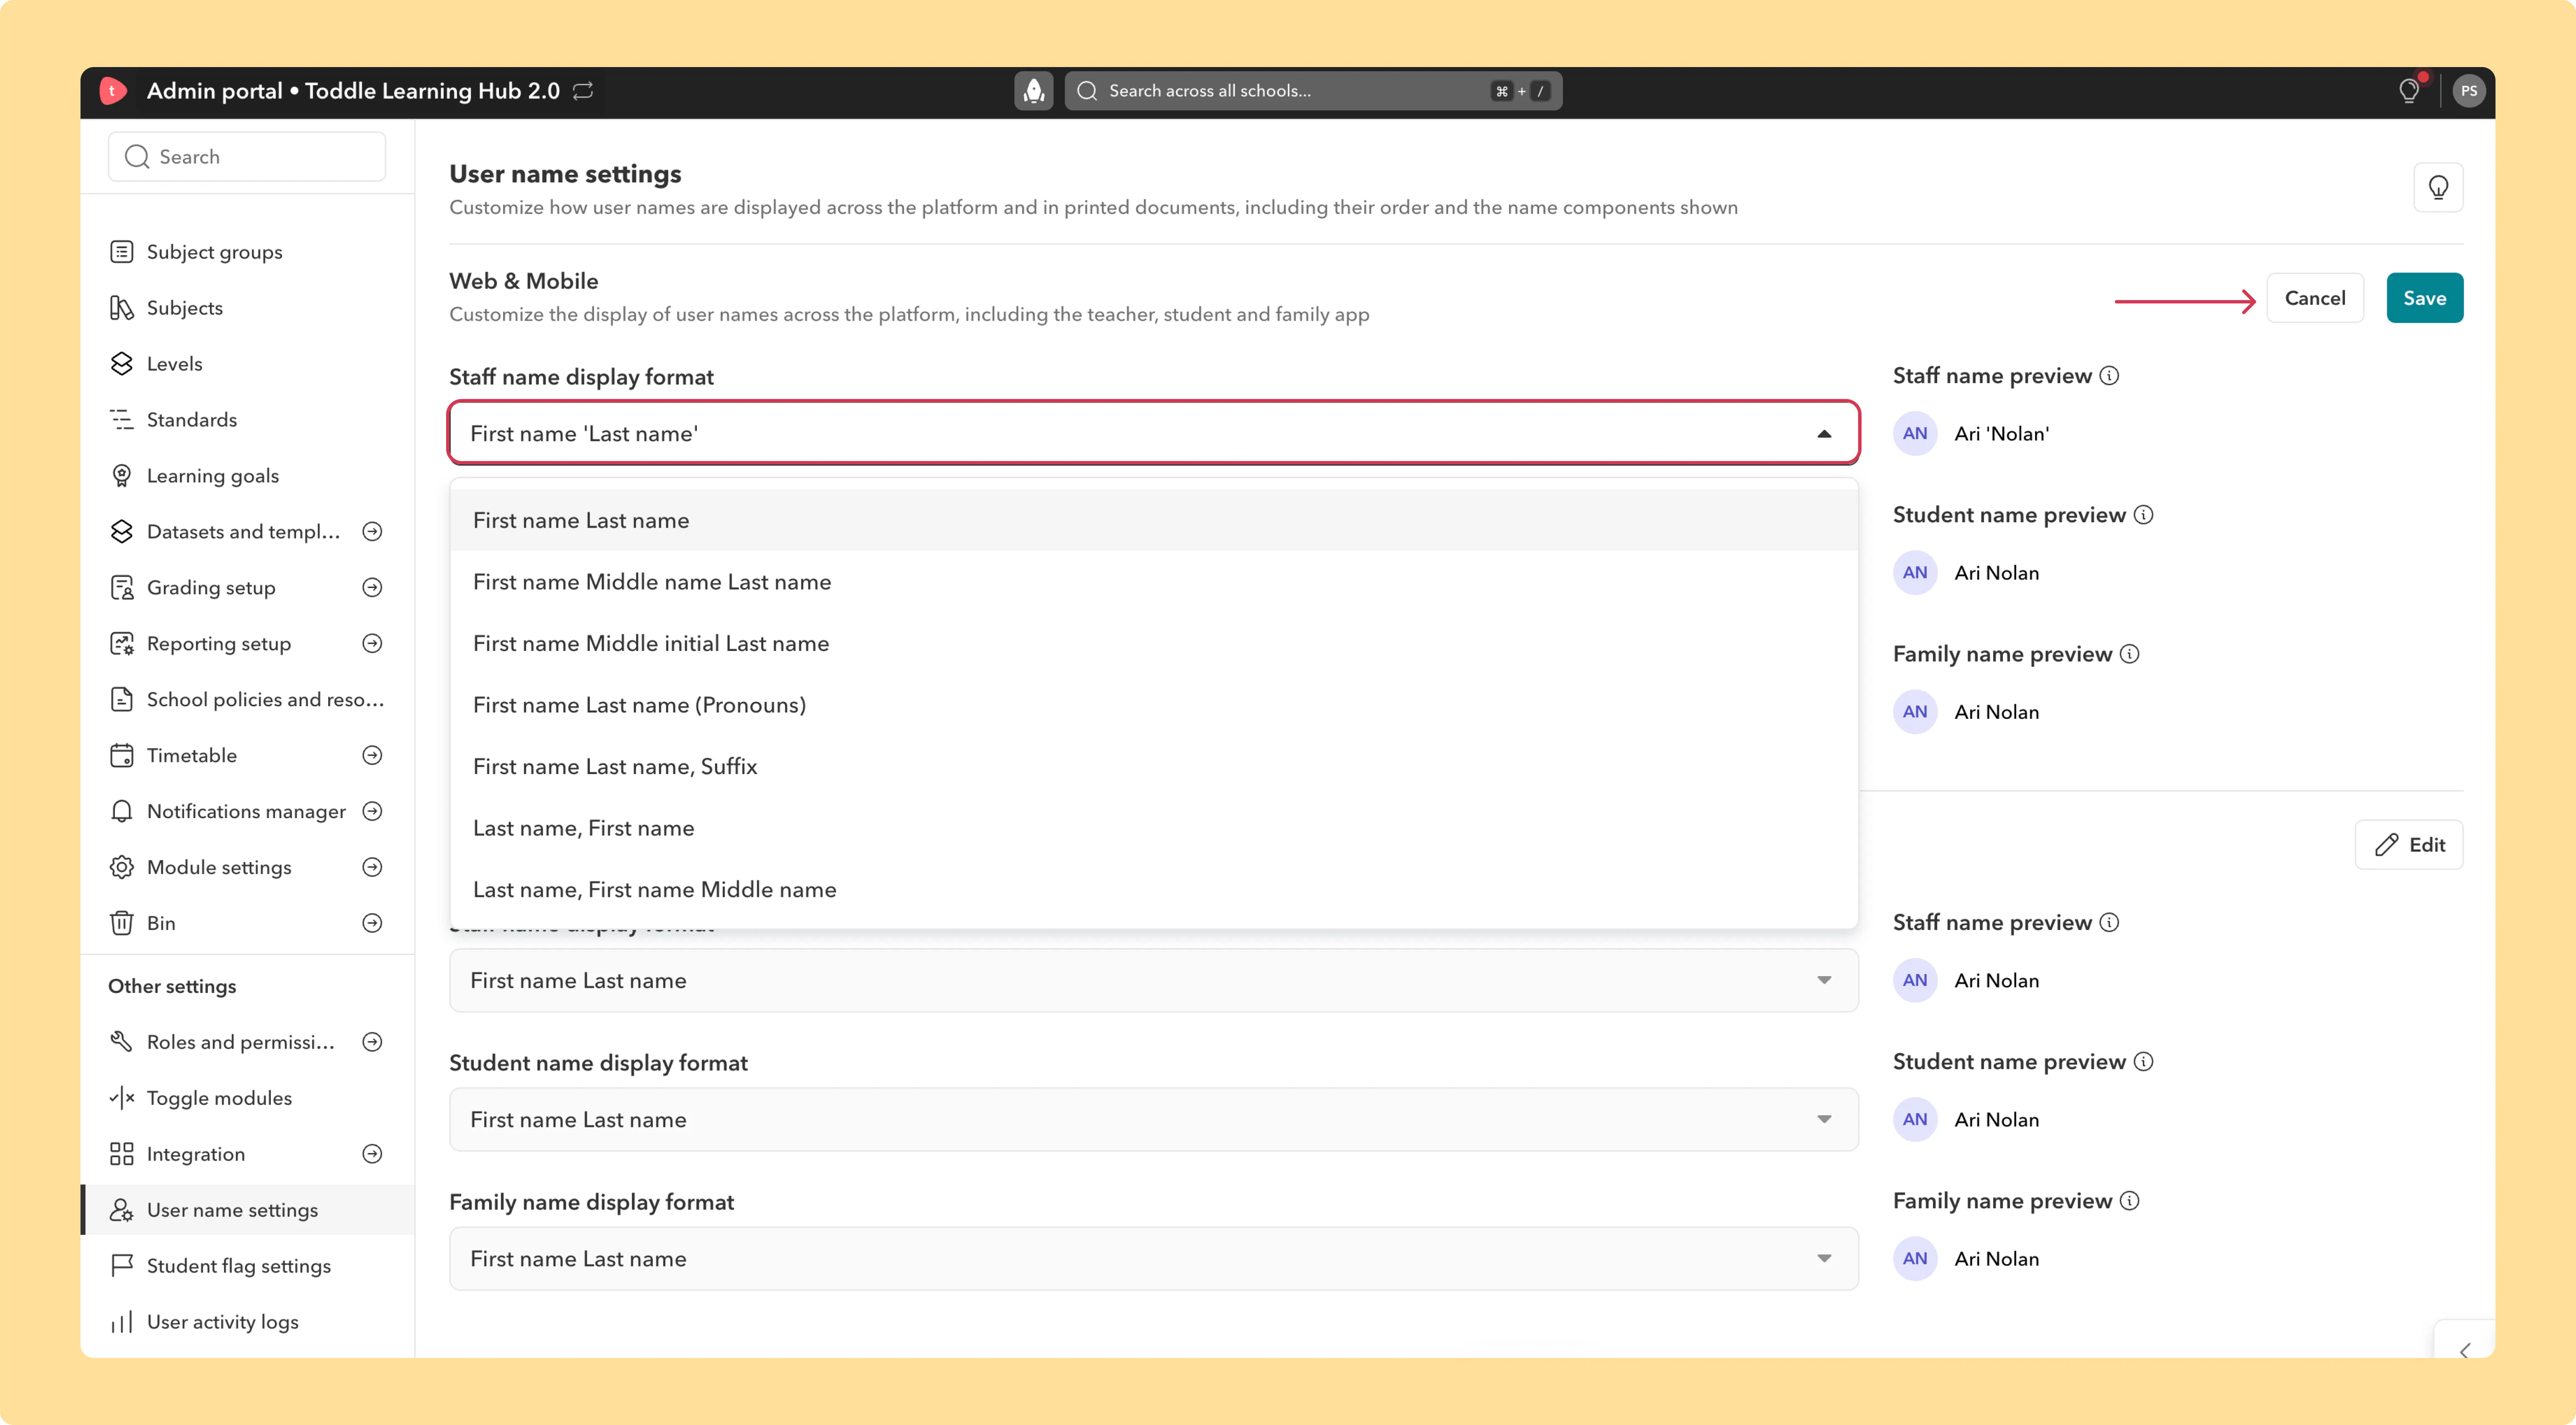Expand Reporting setup submenu arrow
The width and height of the screenshot is (2576, 1425).
pos(372,643)
